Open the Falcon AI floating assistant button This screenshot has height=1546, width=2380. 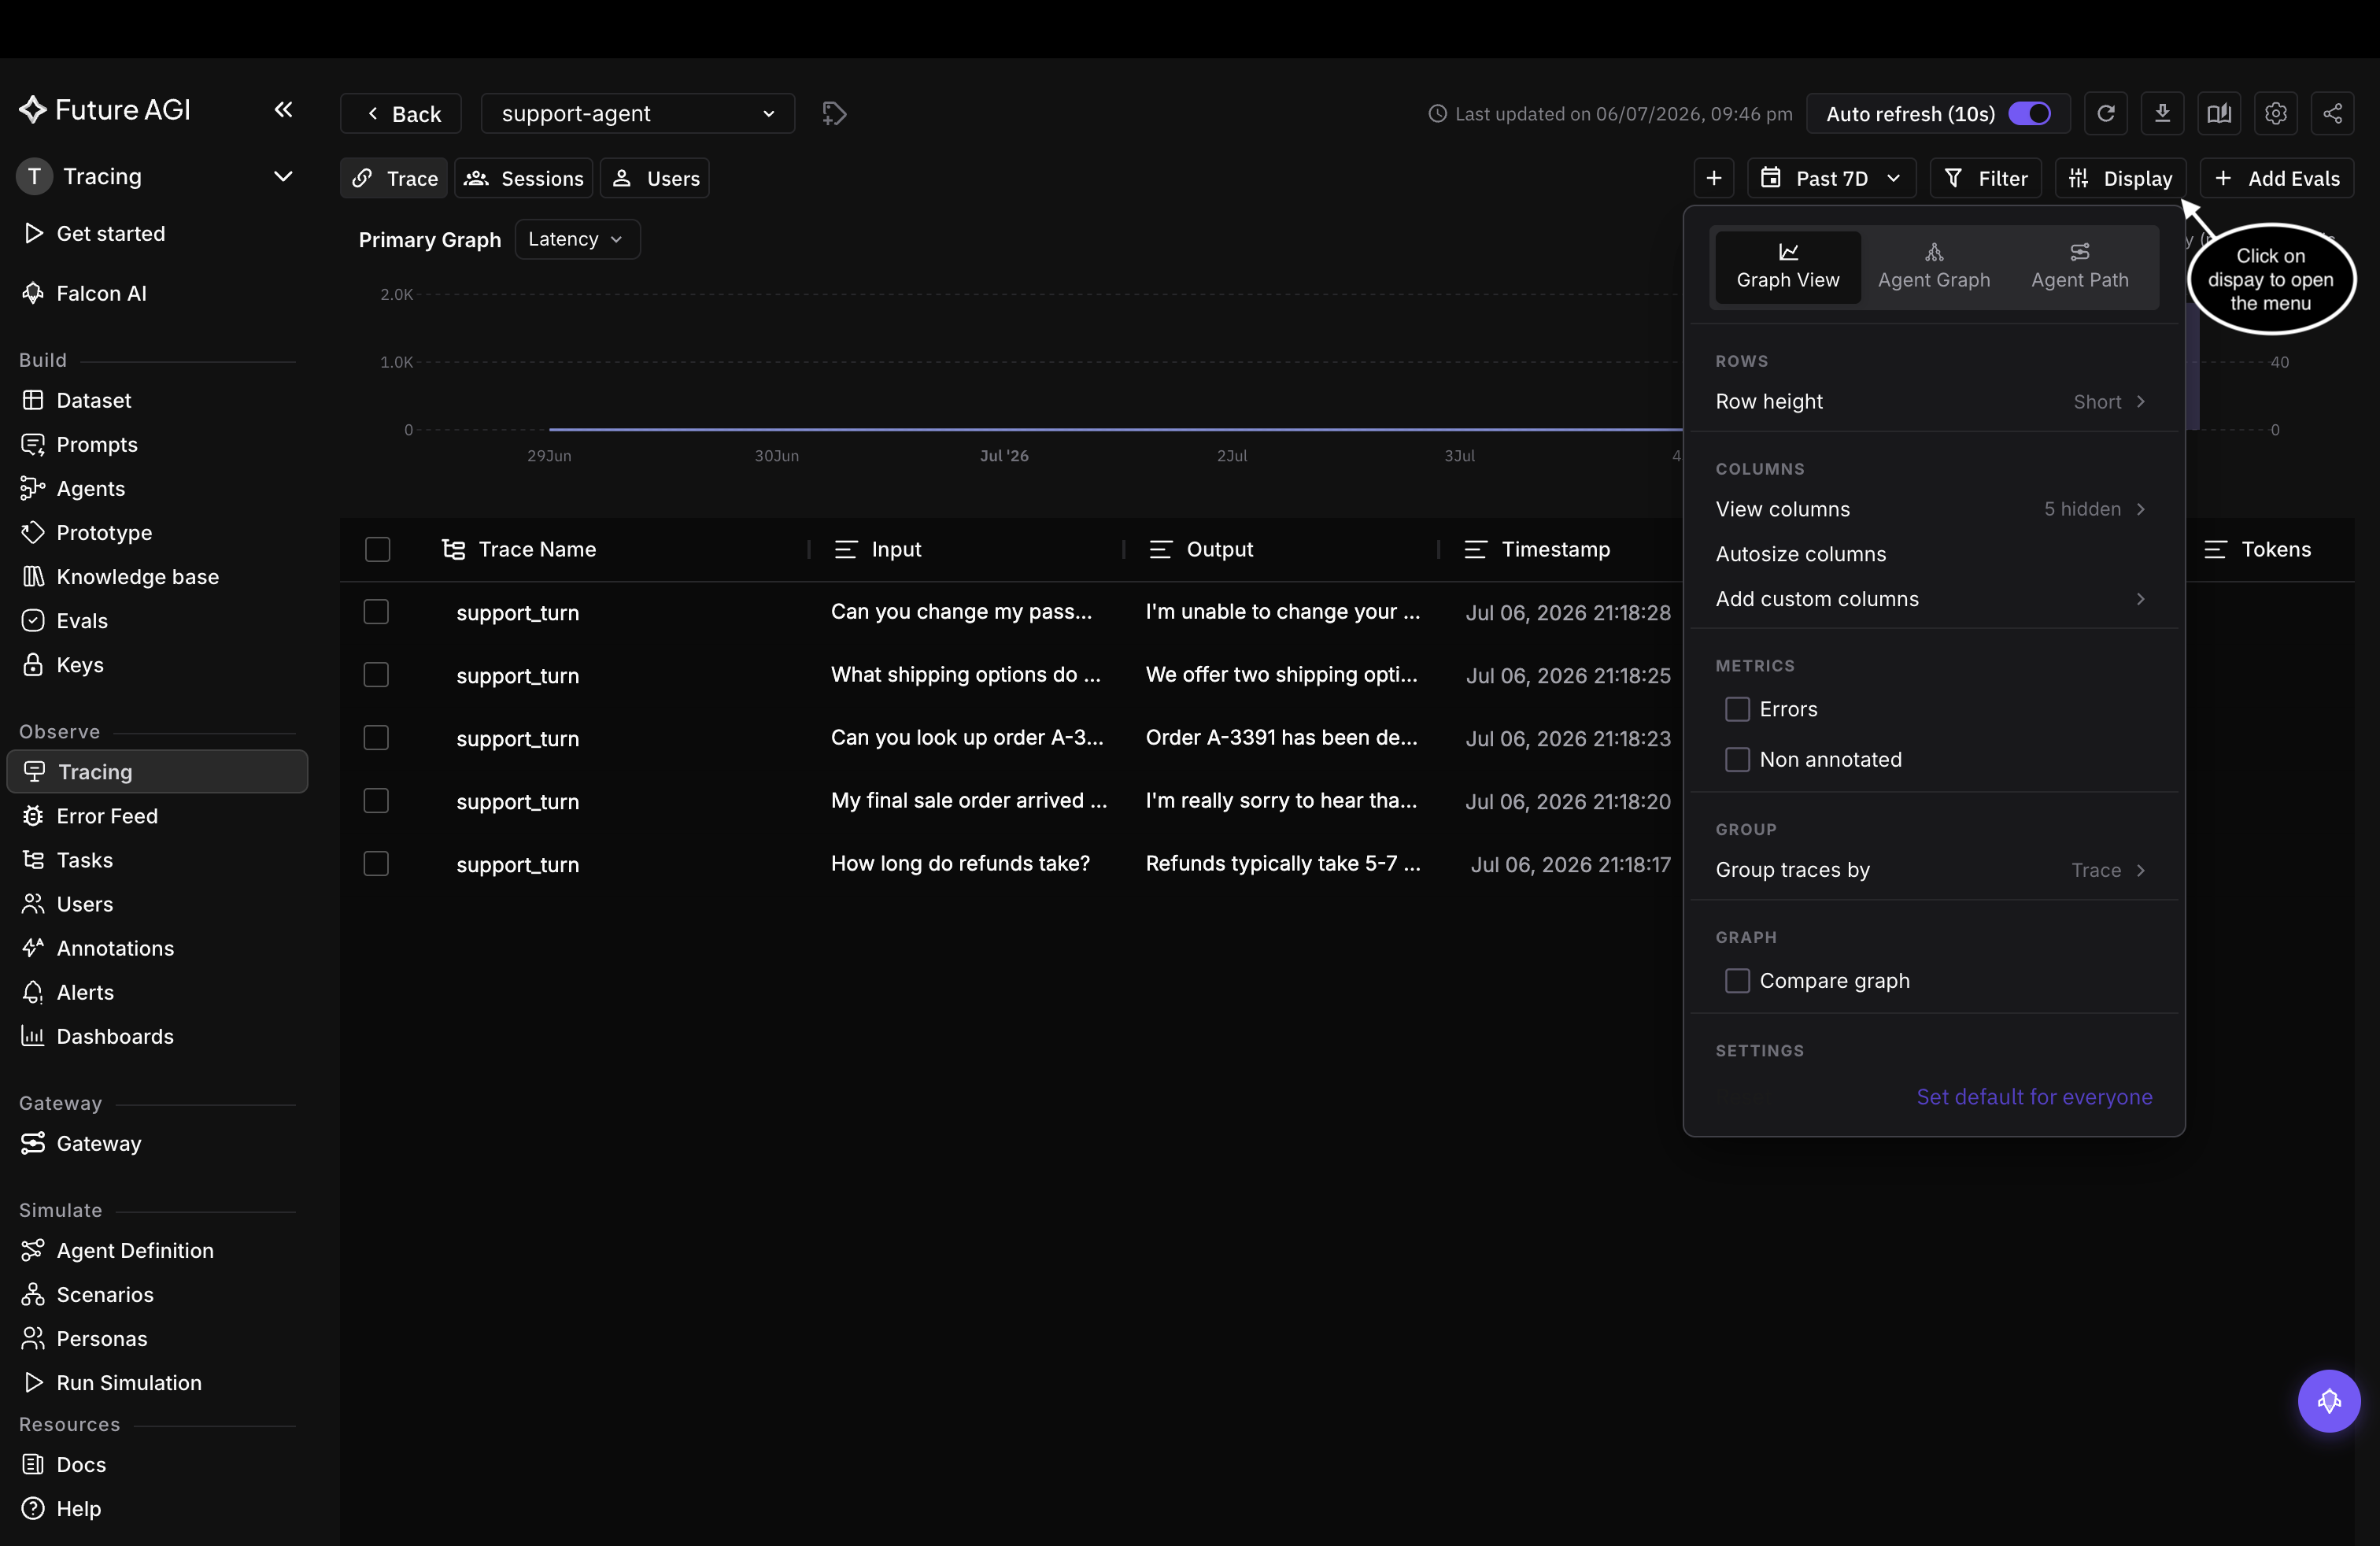[x=2328, y=1400]
